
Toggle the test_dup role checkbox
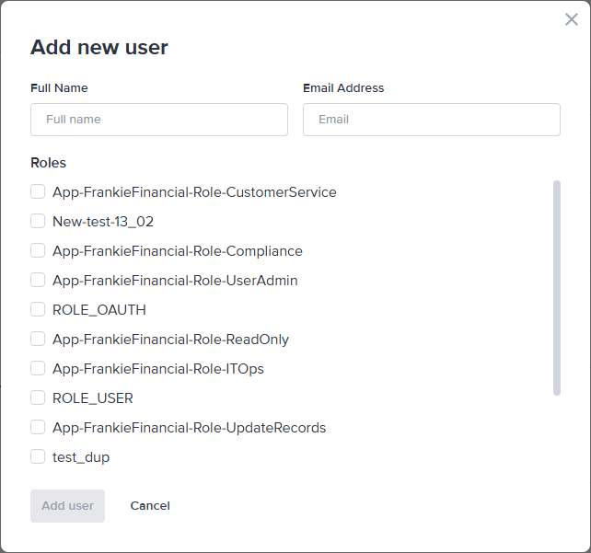38,457
